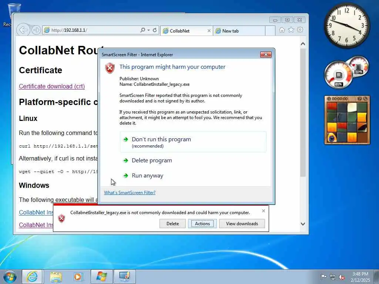Viewport: 379px width, 284px height.
Task: Click the blank new-tab button
Action: (270, 31)
